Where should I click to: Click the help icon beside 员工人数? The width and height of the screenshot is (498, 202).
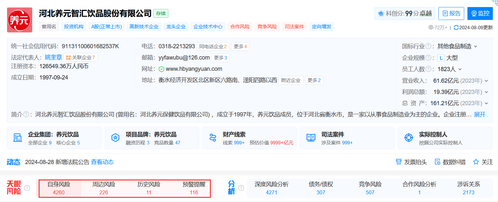click(428, 69)
